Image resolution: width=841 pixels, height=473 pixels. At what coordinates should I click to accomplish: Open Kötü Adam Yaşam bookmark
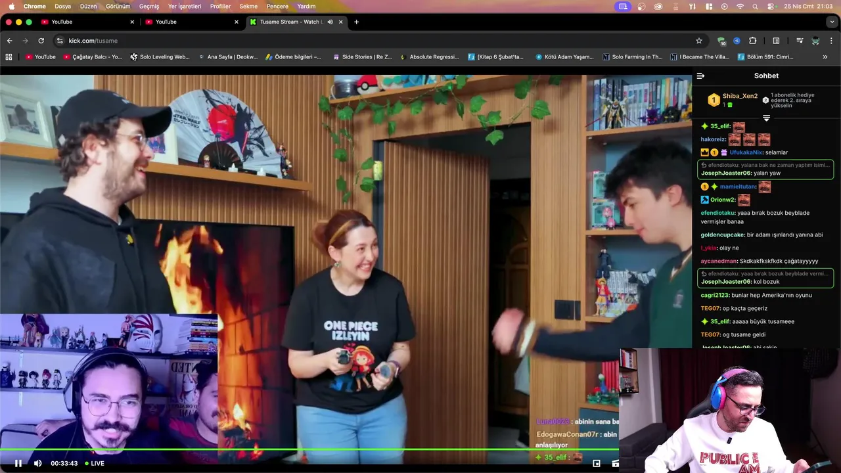point(564,57)
